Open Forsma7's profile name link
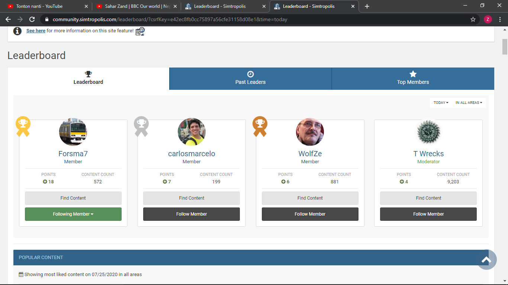Viewport: 508px width, 285px height. tap(73, 154)
